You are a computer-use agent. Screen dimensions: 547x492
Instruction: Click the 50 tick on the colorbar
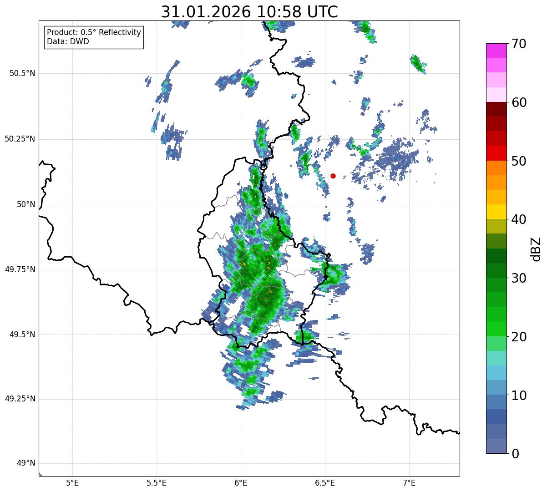coord(519,161)
